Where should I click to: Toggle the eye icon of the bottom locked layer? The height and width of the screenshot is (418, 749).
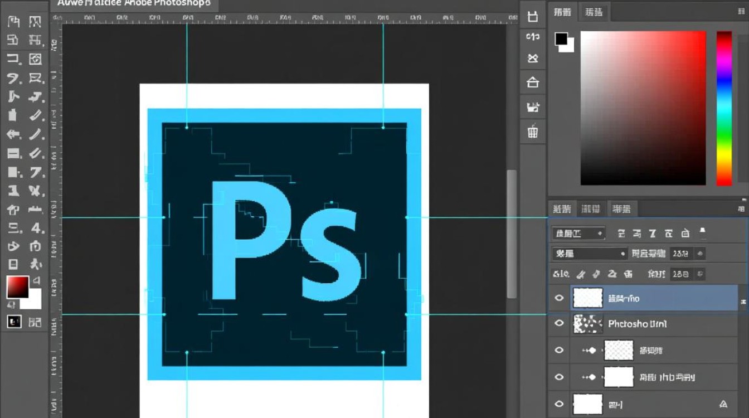tap(559, 404)
